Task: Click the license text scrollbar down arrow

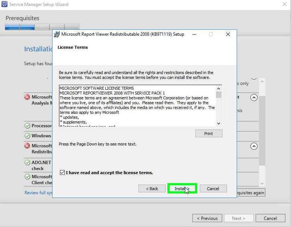Action: click(218, 124)
